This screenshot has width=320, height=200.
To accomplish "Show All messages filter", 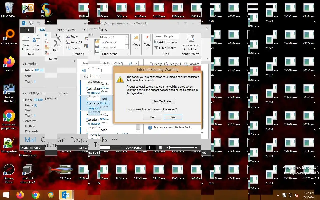I will (84, 71).
